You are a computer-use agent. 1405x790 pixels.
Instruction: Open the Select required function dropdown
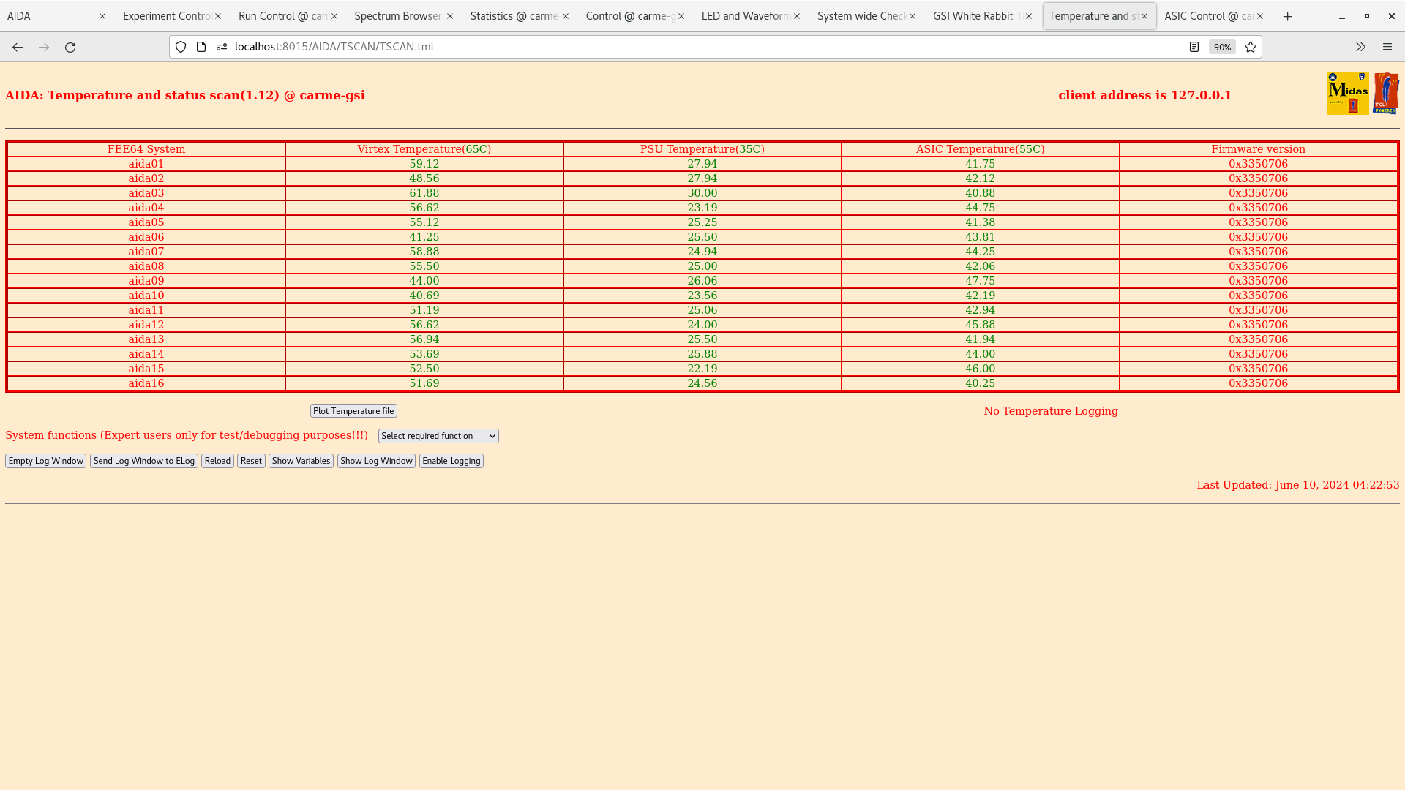438,436
